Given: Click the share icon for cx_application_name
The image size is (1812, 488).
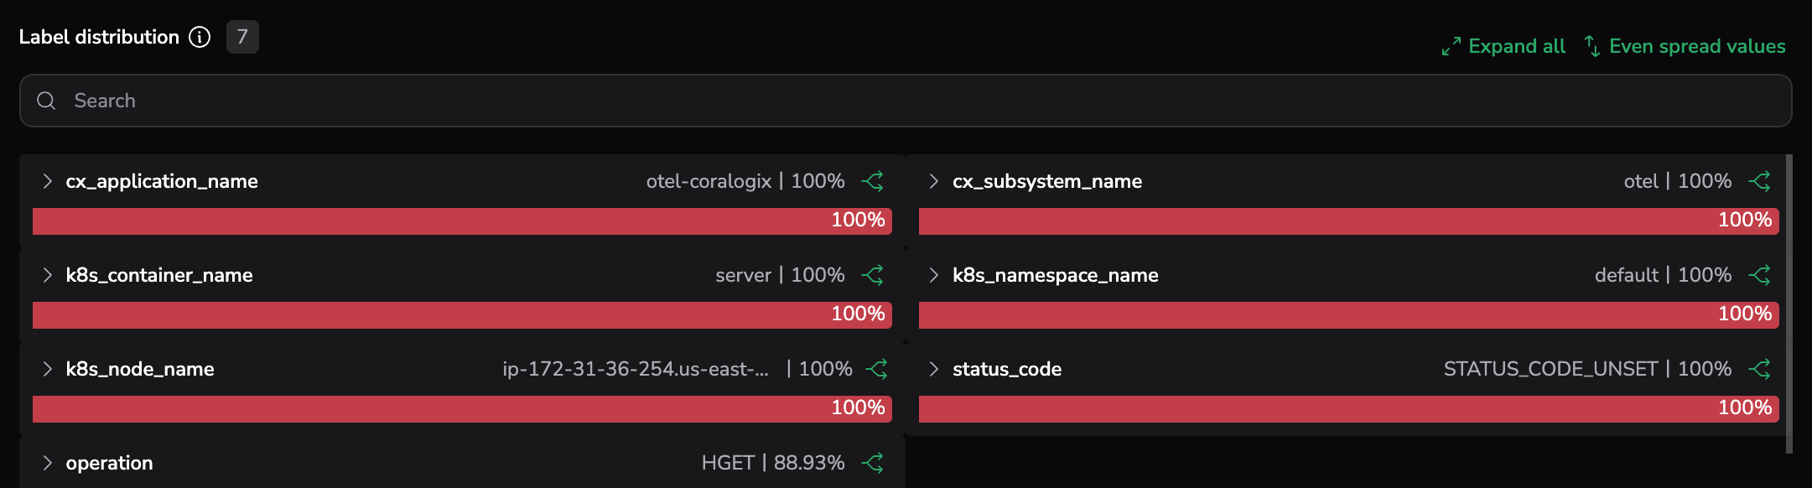Looking at the screenshot, I should pos(873,181).
